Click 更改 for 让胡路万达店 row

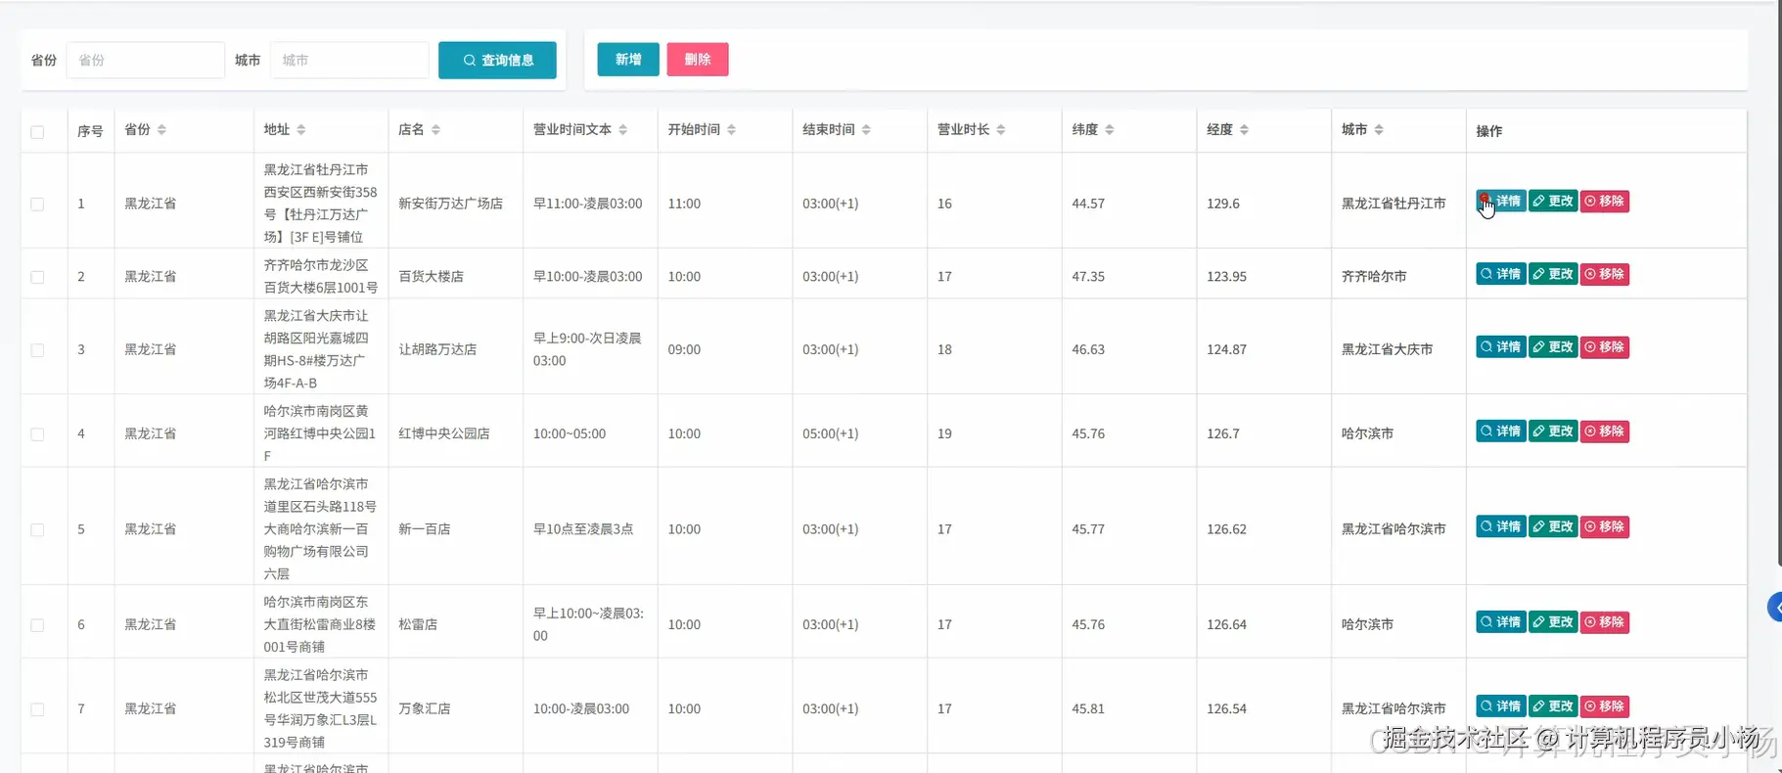1553,346
